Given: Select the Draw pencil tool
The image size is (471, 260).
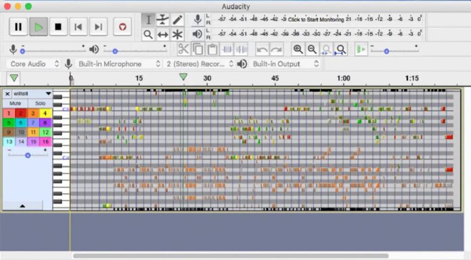Looking at the screenshot, I should click(x=177, y=20).
